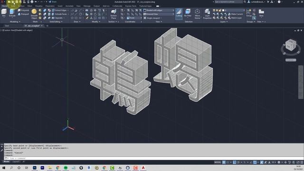Screen dimensions: 304x171
Task: Click the Open file icon in Quick Access
Action: [13, 2]
